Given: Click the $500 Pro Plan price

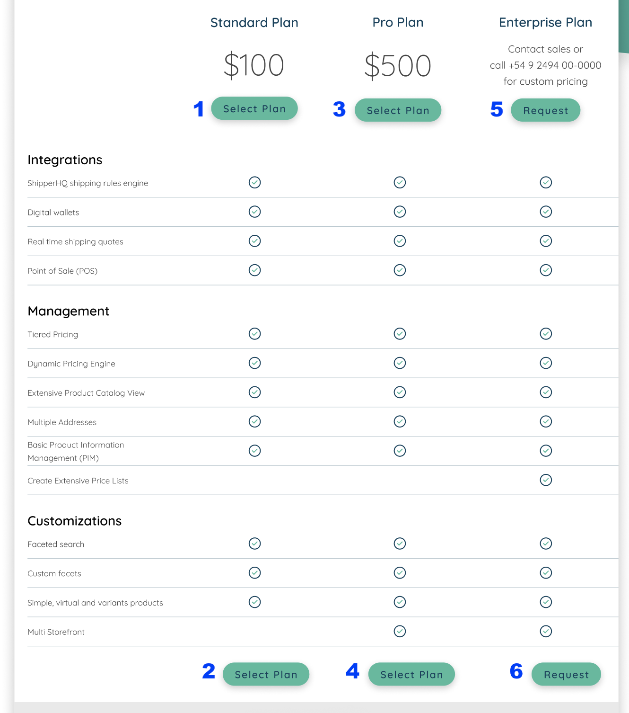Looking at the screenshot, I should coord(398,65).
